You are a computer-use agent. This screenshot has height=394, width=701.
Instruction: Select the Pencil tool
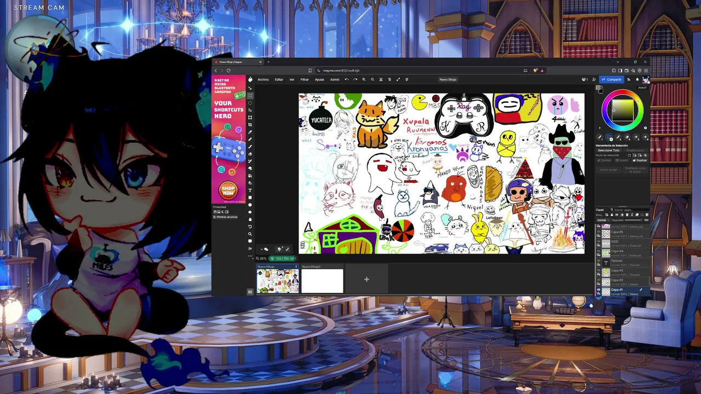click(x=250, y=139)
